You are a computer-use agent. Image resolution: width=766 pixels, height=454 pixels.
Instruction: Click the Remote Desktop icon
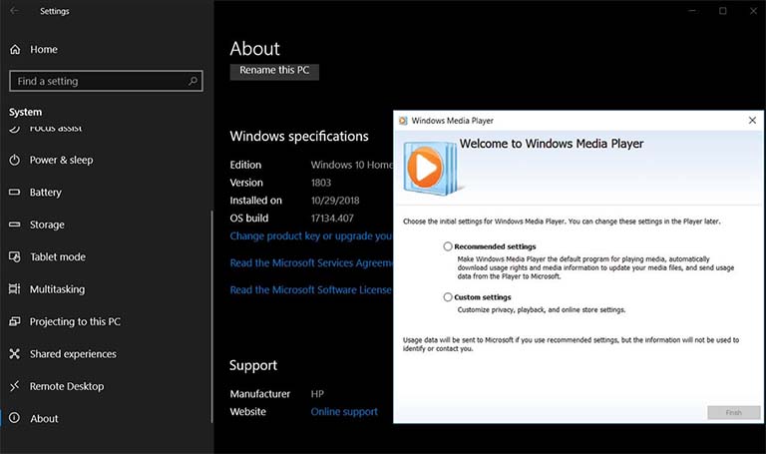[x=15, y=386]
